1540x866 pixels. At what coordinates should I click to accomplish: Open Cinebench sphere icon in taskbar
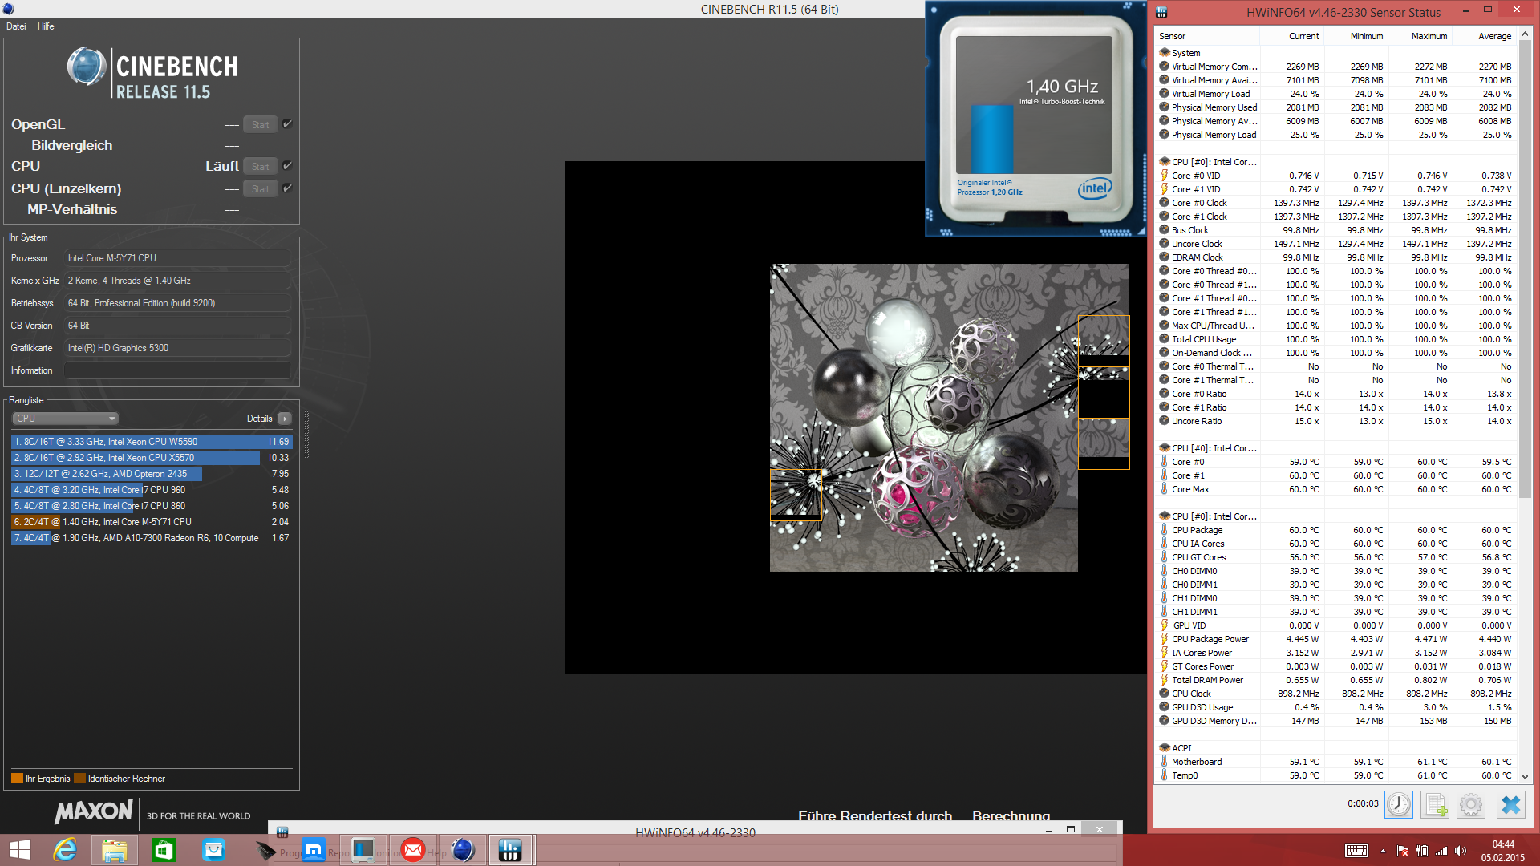(x=463, y=850)
